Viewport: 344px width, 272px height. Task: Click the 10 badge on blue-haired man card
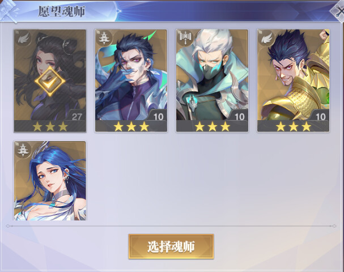tap(158, 116)
